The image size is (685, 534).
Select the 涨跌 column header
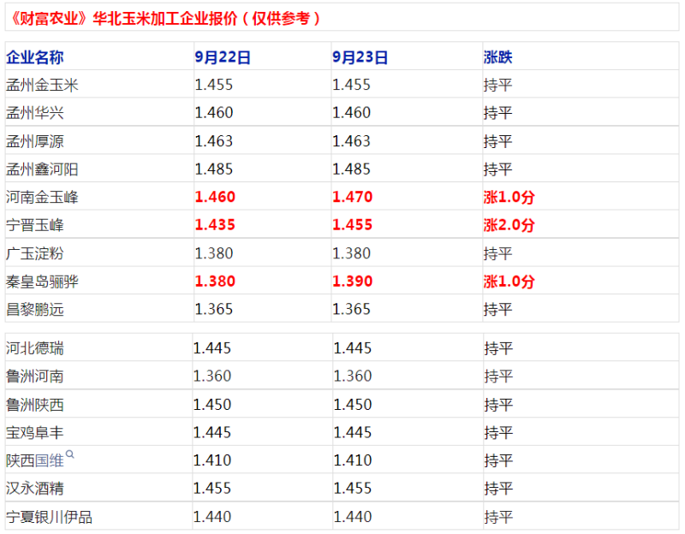[498, 57]
